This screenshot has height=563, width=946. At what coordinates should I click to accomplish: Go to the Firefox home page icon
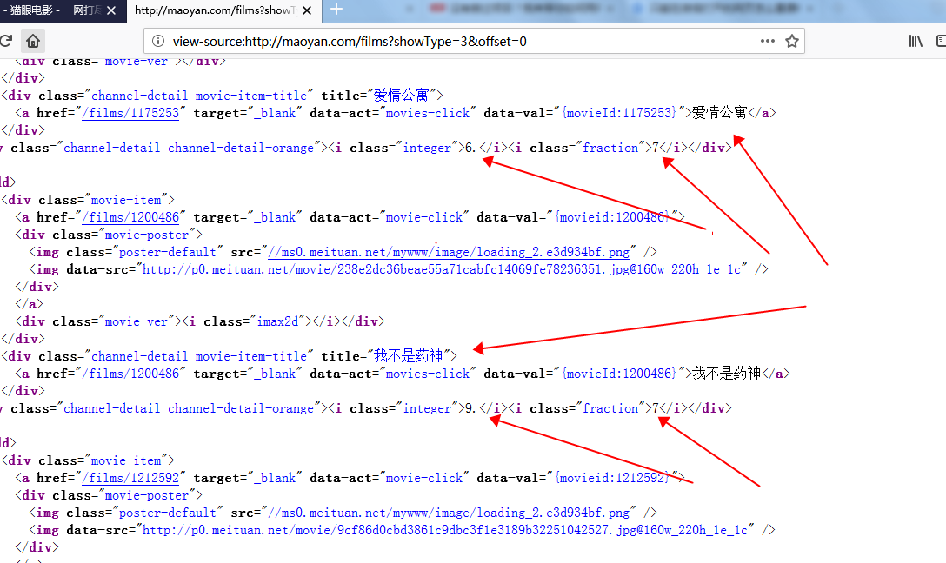click(x=33, y=41)
